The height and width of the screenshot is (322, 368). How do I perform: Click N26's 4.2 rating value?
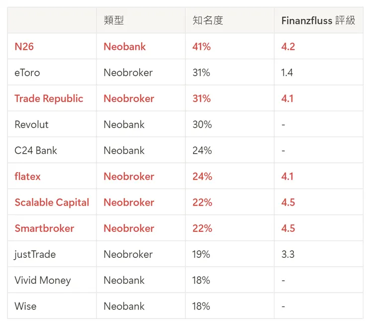(288, 47)
